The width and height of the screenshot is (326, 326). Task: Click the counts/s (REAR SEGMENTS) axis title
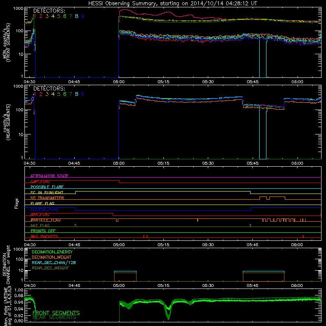pyautogui.click(x=6, y=122)
